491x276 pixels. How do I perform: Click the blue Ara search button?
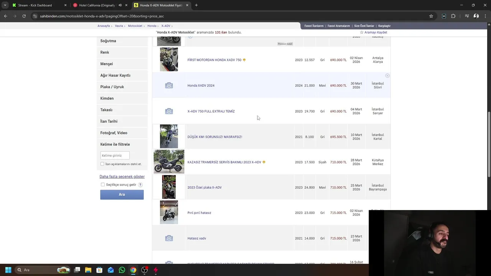pos(122,194)
